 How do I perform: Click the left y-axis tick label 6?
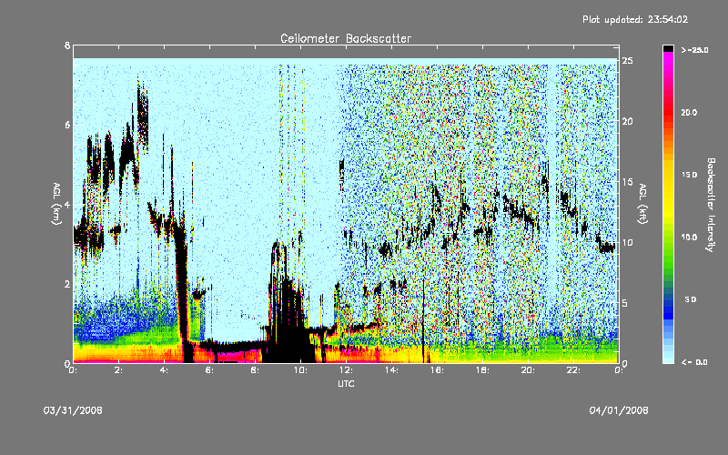click(x=67, y=125)
